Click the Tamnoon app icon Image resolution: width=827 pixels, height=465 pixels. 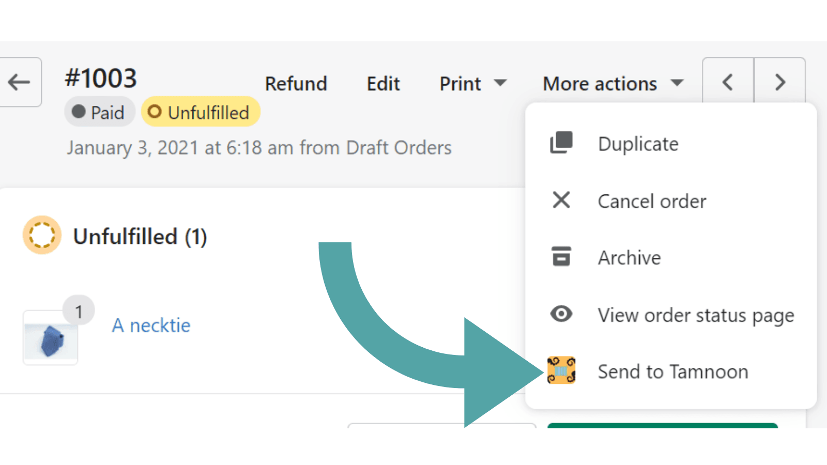tap(561, 370)
